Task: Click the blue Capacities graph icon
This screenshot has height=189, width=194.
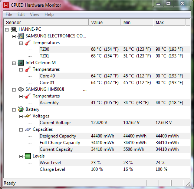Action: (28, 129)
